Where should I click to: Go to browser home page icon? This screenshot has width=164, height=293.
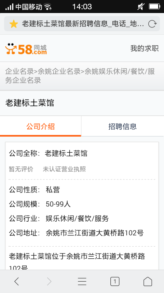point(148,281)
